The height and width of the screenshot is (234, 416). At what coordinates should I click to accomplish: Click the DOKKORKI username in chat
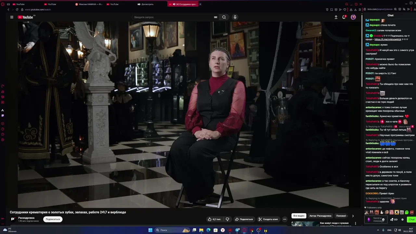[372, 193]
